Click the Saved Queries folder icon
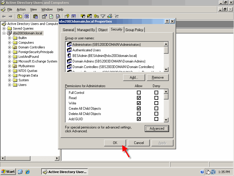This screenshot has height=176, width=234. pos(10,28)
